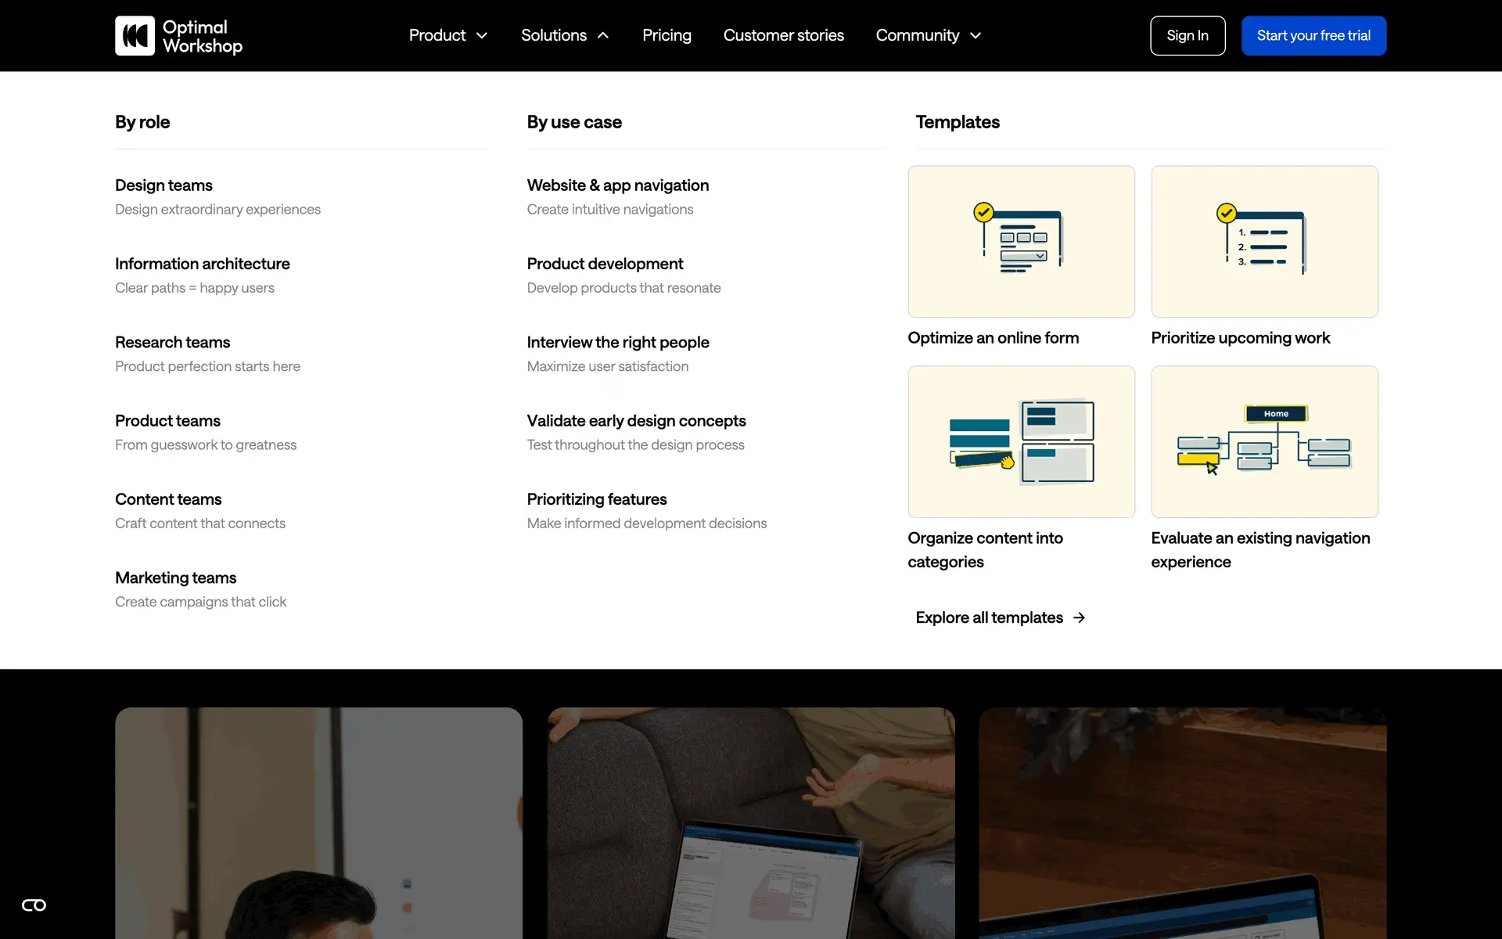
Task: Select Information architecture under By role
Action: [x=202, y=264]
